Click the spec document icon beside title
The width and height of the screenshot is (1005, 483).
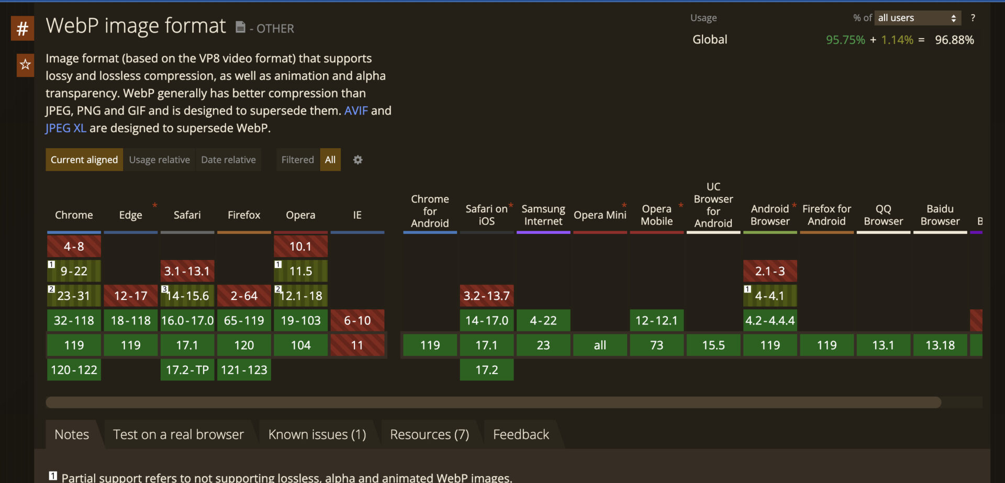240,27
